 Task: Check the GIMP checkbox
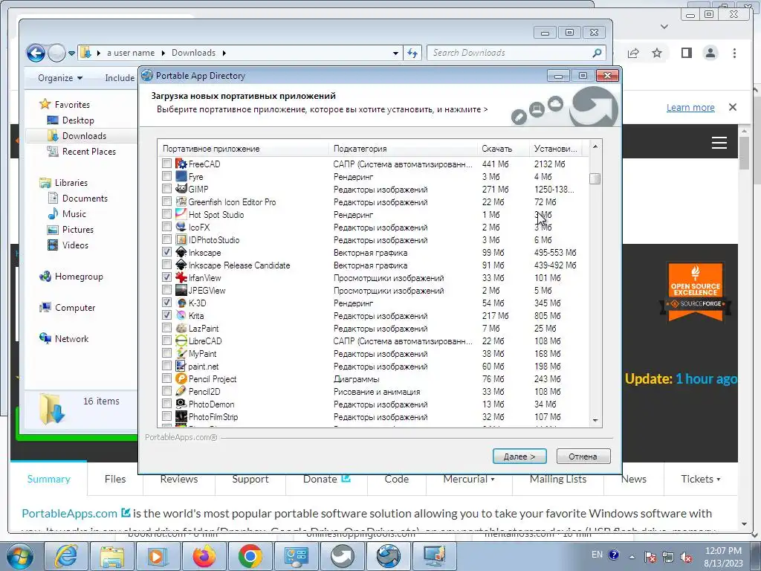(x=166, y=189)
